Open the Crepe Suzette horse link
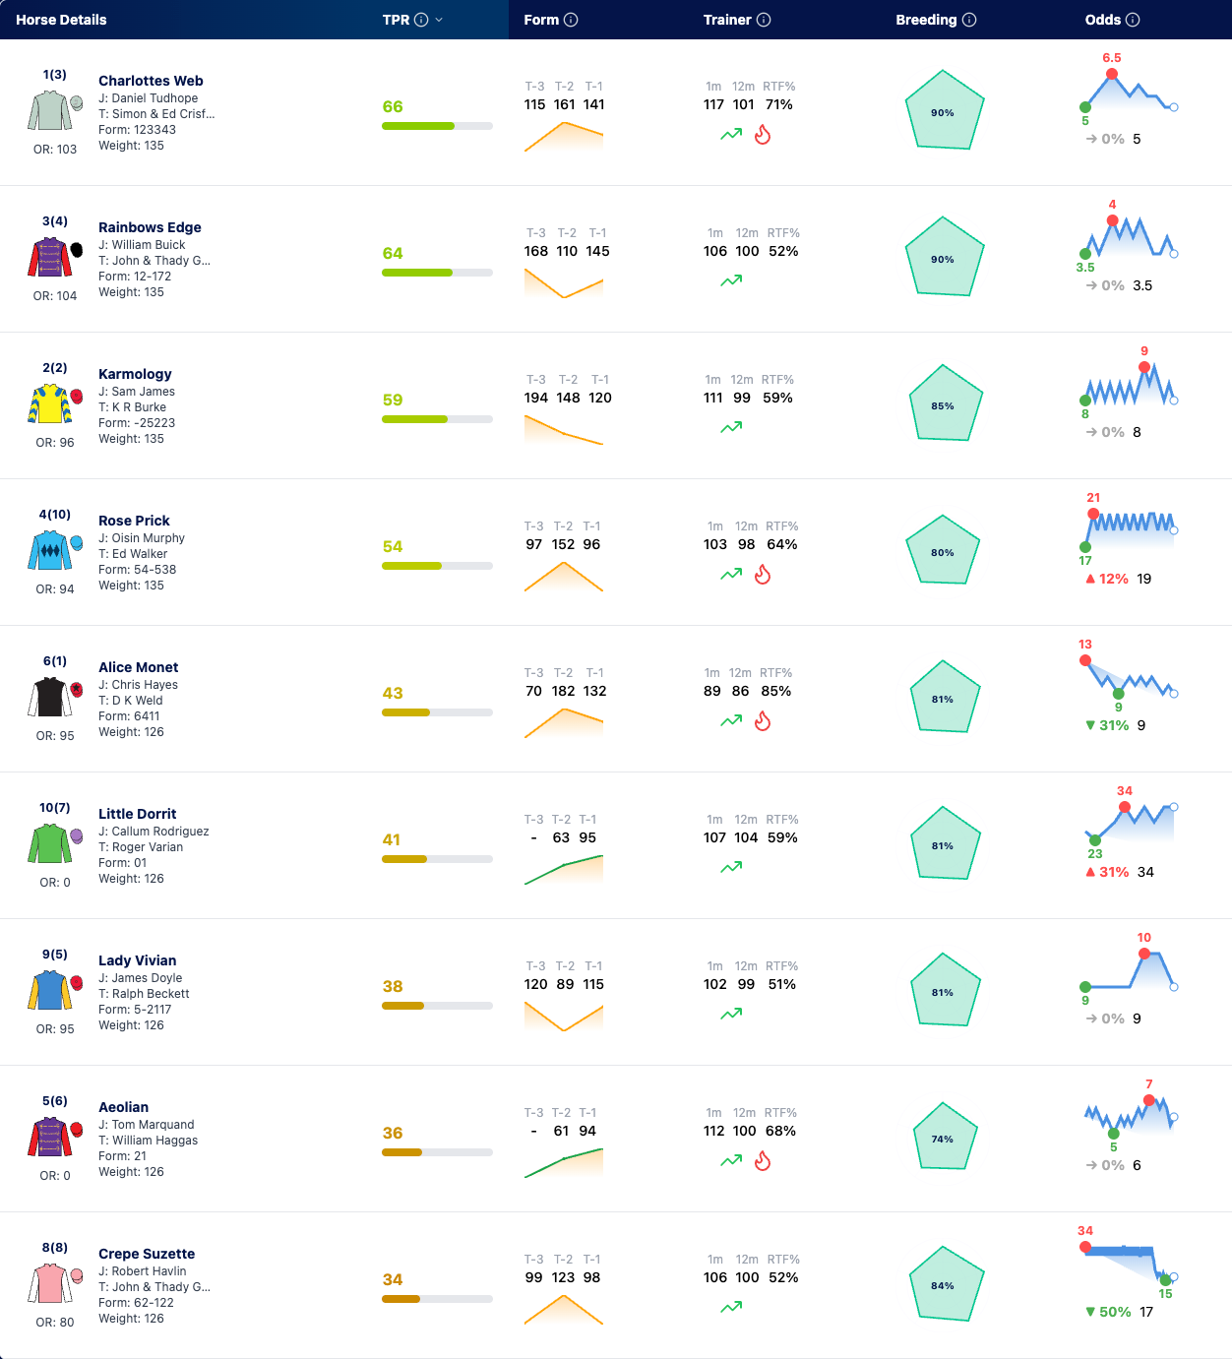 (147, 1254)
